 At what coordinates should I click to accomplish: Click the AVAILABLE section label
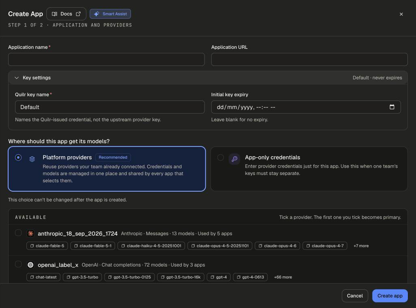click(x=30, y=217)
